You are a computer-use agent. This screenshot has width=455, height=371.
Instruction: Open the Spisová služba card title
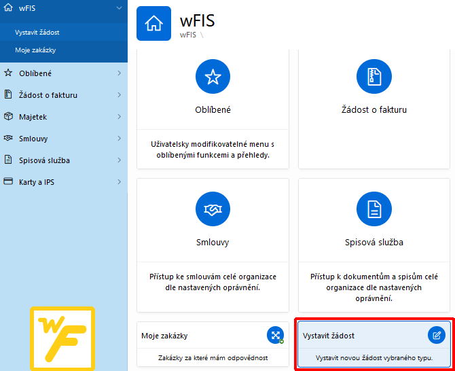(374, 243)
